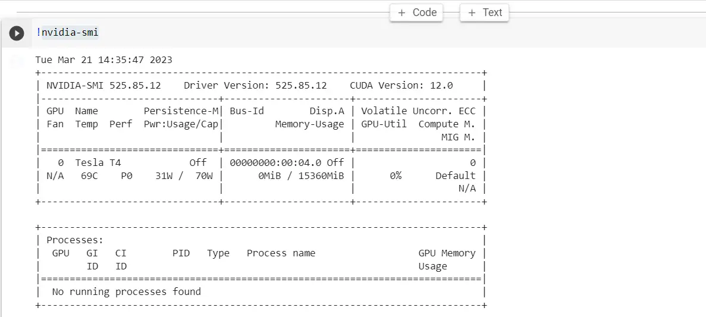706x317 pixels.
Task: Click the 69C temperature reading
Action: coord(89,175)
